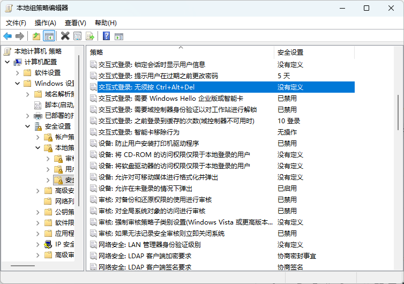The height and width of the screenshot is (284, 404).
Task: Click the tree pane vertical scrollbar
Action: [79, 131]
